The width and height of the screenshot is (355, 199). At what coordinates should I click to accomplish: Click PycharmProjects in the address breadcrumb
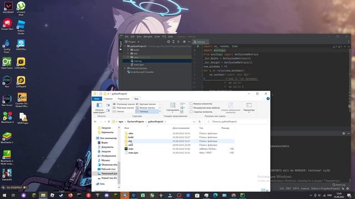point(135,122)
